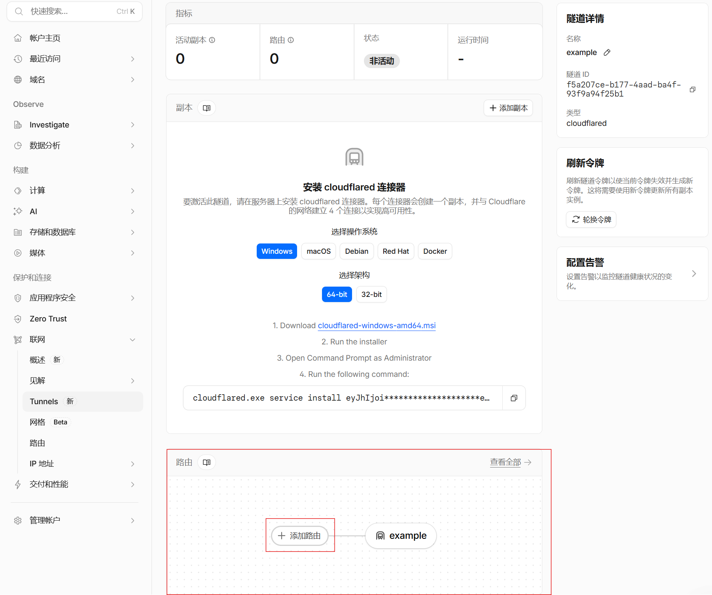Select the Windows operating system

277,251
